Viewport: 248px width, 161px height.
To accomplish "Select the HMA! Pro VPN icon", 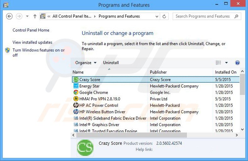I will click(76, 99).
